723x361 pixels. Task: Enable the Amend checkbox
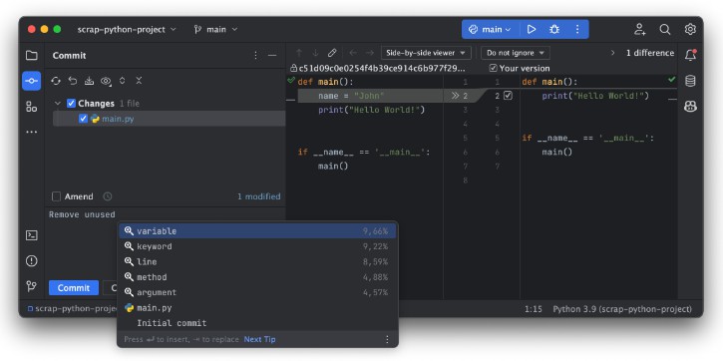coord(56,196)
